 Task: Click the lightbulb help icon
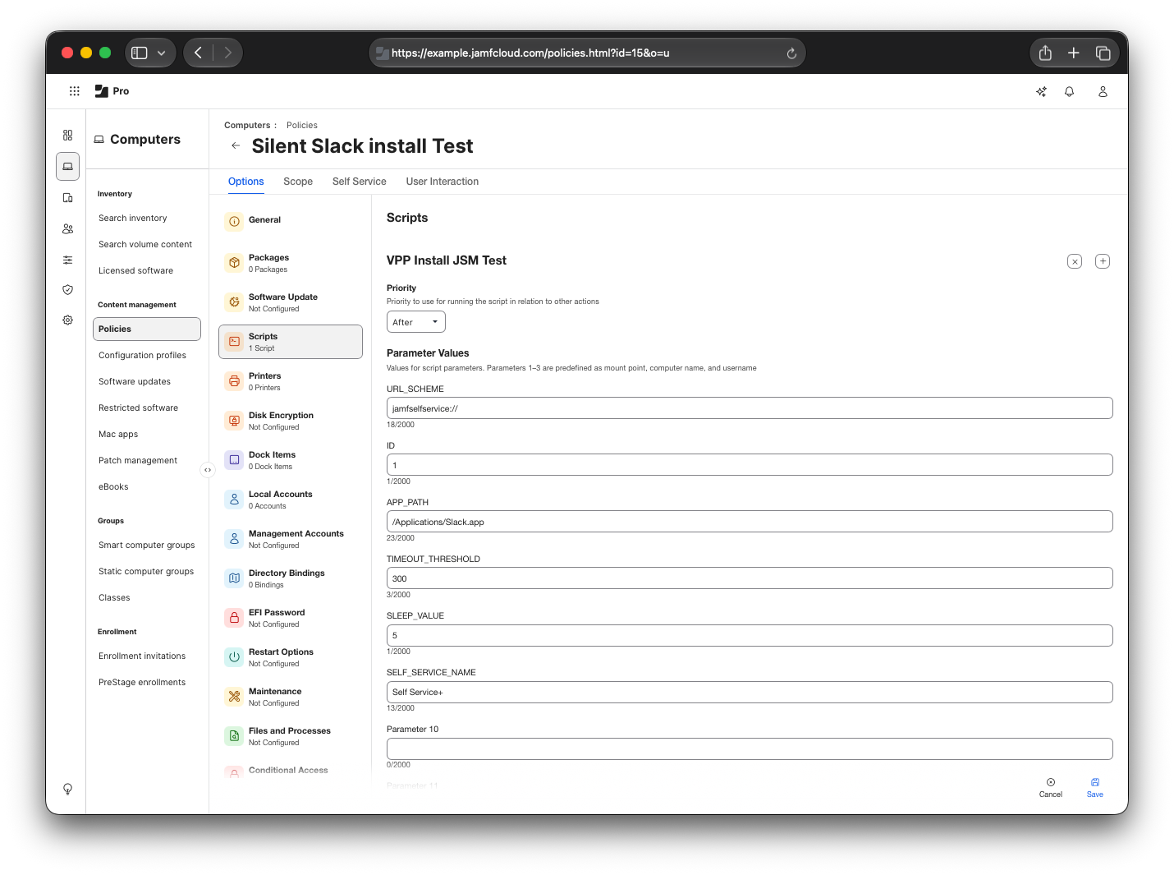tap(67, 789)
